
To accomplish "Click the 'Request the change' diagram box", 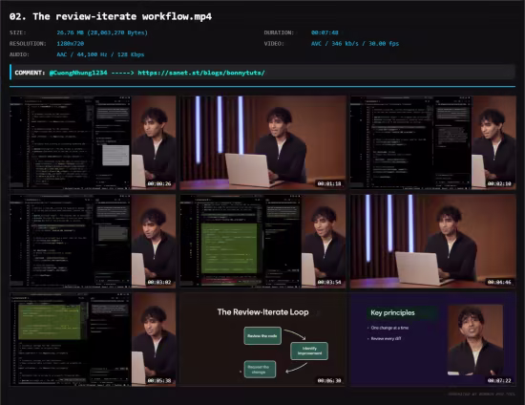I will click(x=260, y=369).
